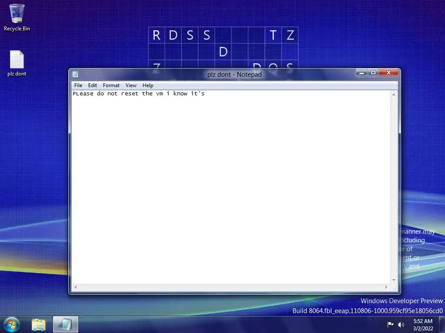
Task: Click the volume speaker tray icon
Action: click(401, 324)
